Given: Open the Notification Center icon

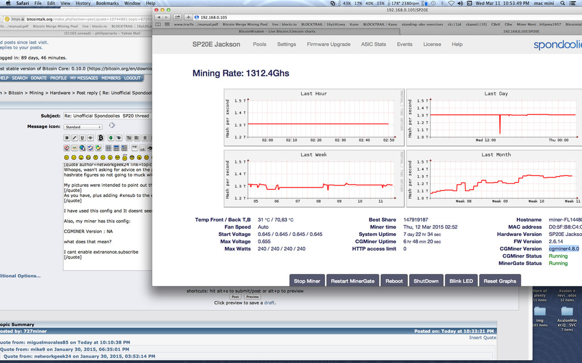Looking at the screenshot, I should coord(573,3).
